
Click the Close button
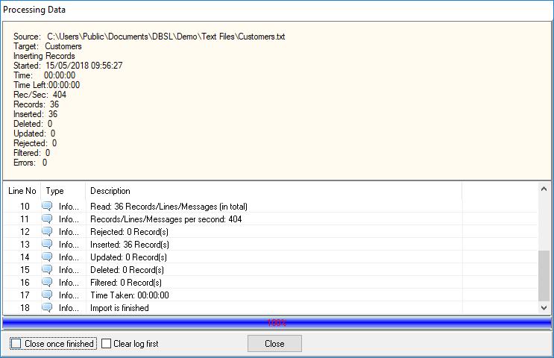click(x=274, y=344)
